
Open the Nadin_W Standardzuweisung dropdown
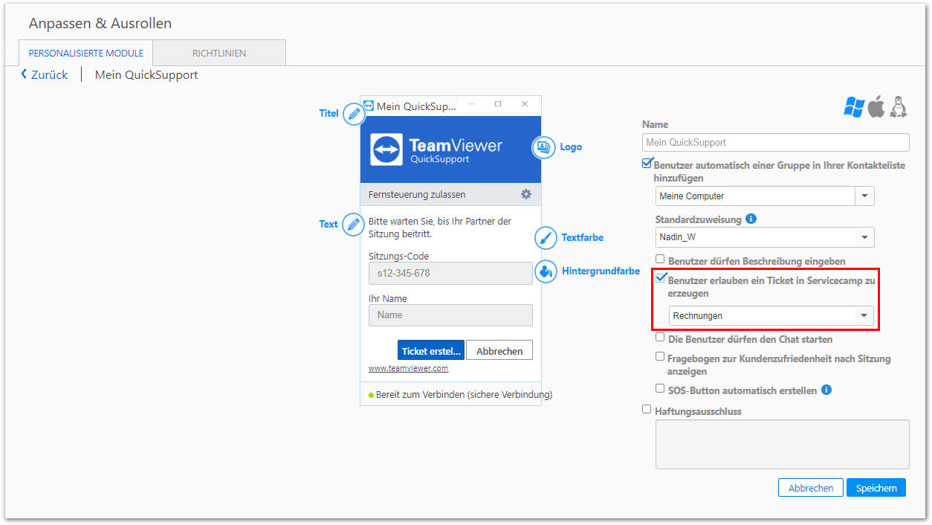pos(765,237)
